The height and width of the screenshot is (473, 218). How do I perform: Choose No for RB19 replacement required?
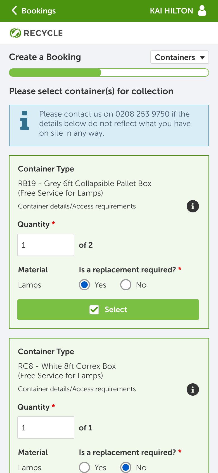coord(126,285)
